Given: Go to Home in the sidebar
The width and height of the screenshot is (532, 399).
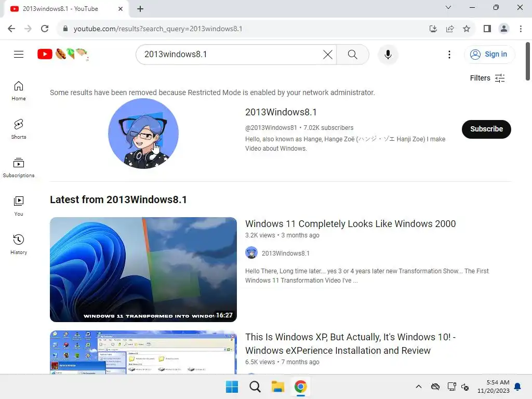Looking at the screenshot, I should point(19,91).
